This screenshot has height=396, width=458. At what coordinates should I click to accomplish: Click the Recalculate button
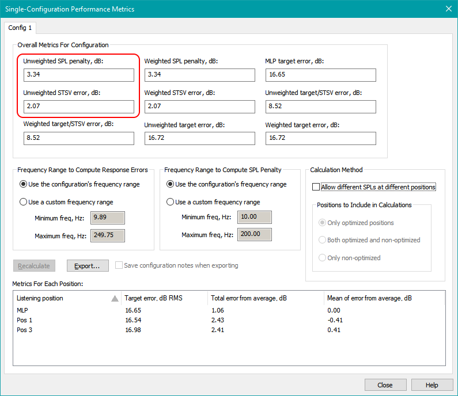pos(34,266)
